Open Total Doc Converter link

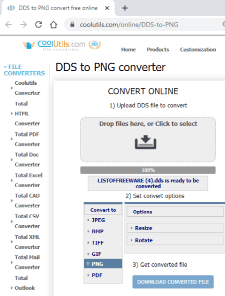pyautogui.click(x=27, y=160)
